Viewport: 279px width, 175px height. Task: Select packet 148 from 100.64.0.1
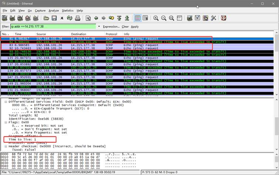[137, 80]
